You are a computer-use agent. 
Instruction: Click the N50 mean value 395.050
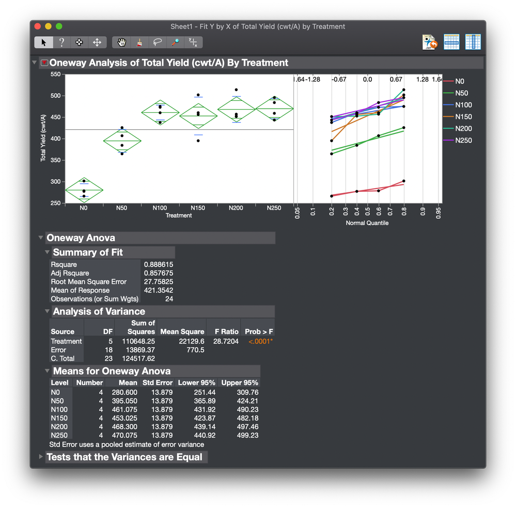pyautogui.click(x=124, y=401)
